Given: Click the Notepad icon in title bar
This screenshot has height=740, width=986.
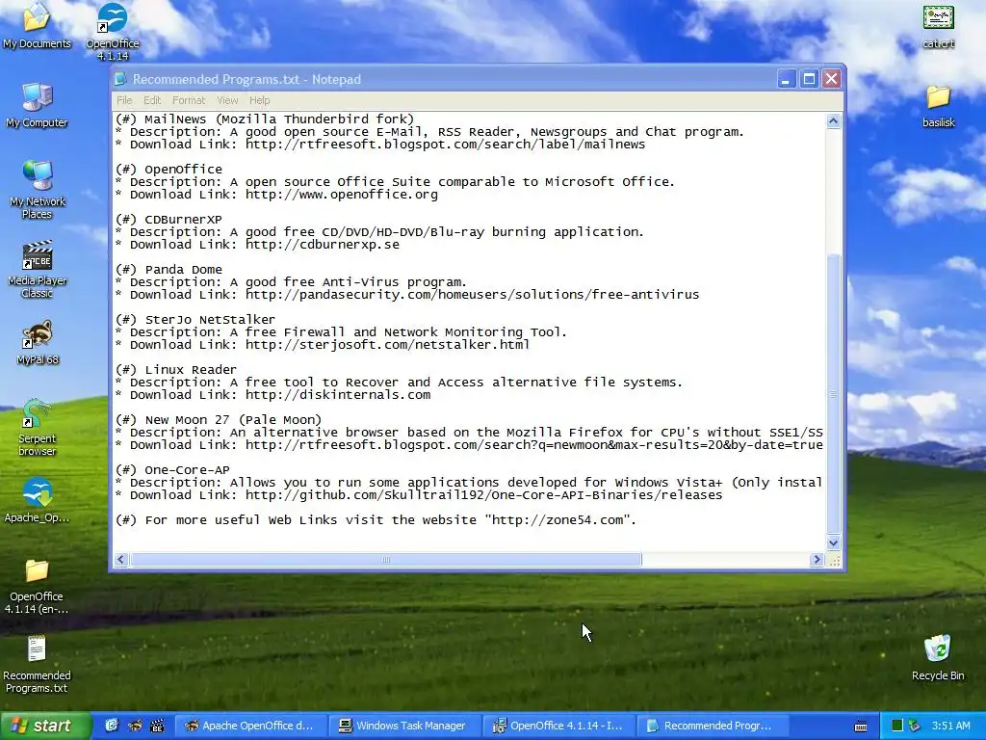Looking at the screenshot, I should pyautogui.click(x=120, y=79).
